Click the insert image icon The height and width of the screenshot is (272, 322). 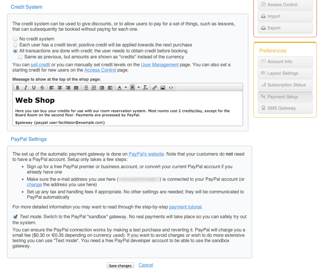[x=163, y=88]
